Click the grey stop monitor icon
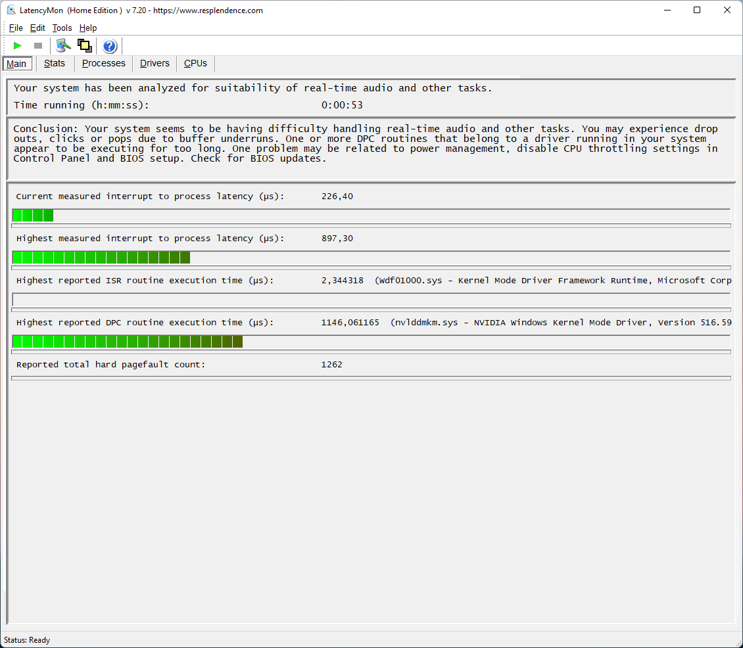This screenshot has height=648, width=743. pos(38,46)
